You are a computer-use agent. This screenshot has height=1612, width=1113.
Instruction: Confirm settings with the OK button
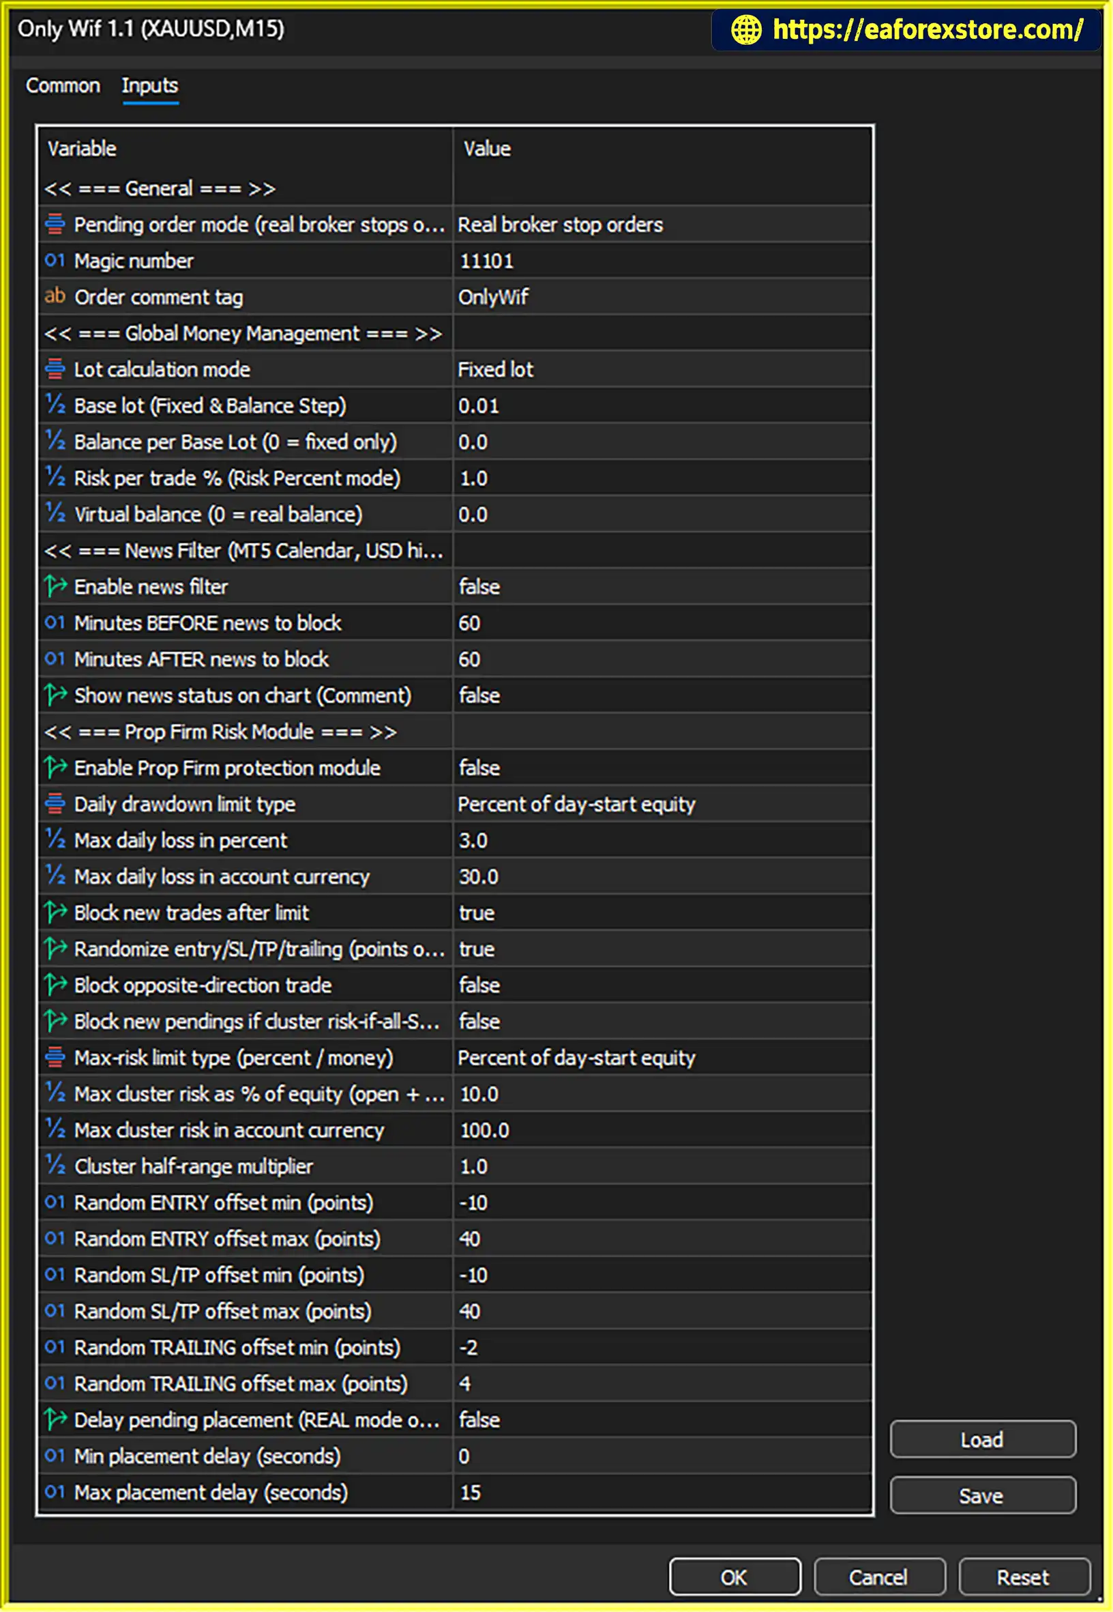pos(734,1577)
